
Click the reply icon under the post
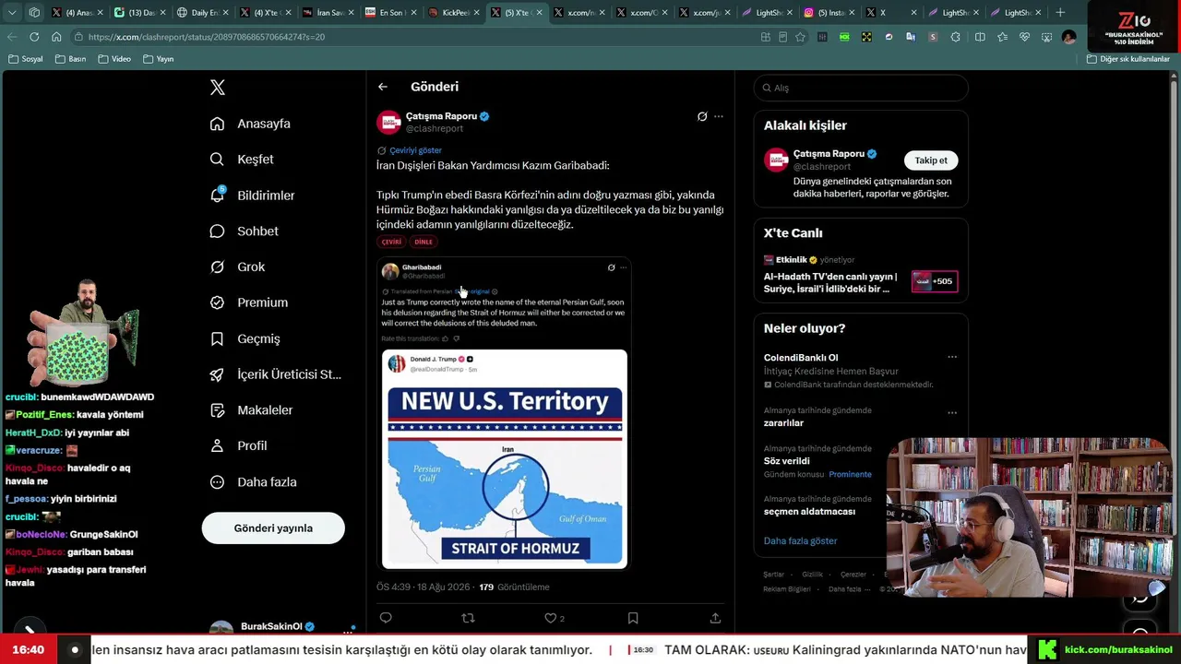386,618
